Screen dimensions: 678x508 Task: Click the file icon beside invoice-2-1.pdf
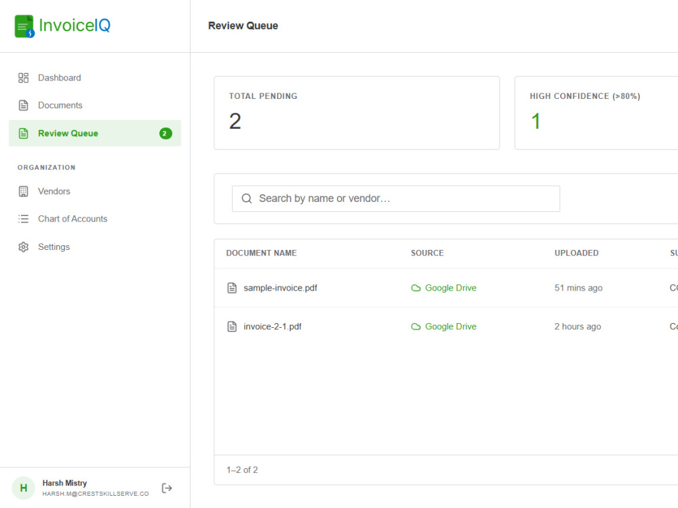click(x=232, y=326)
